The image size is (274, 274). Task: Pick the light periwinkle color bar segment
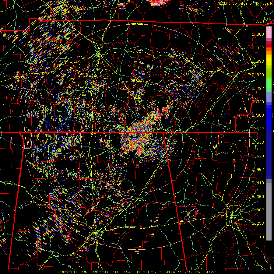[x=269, y=97]
